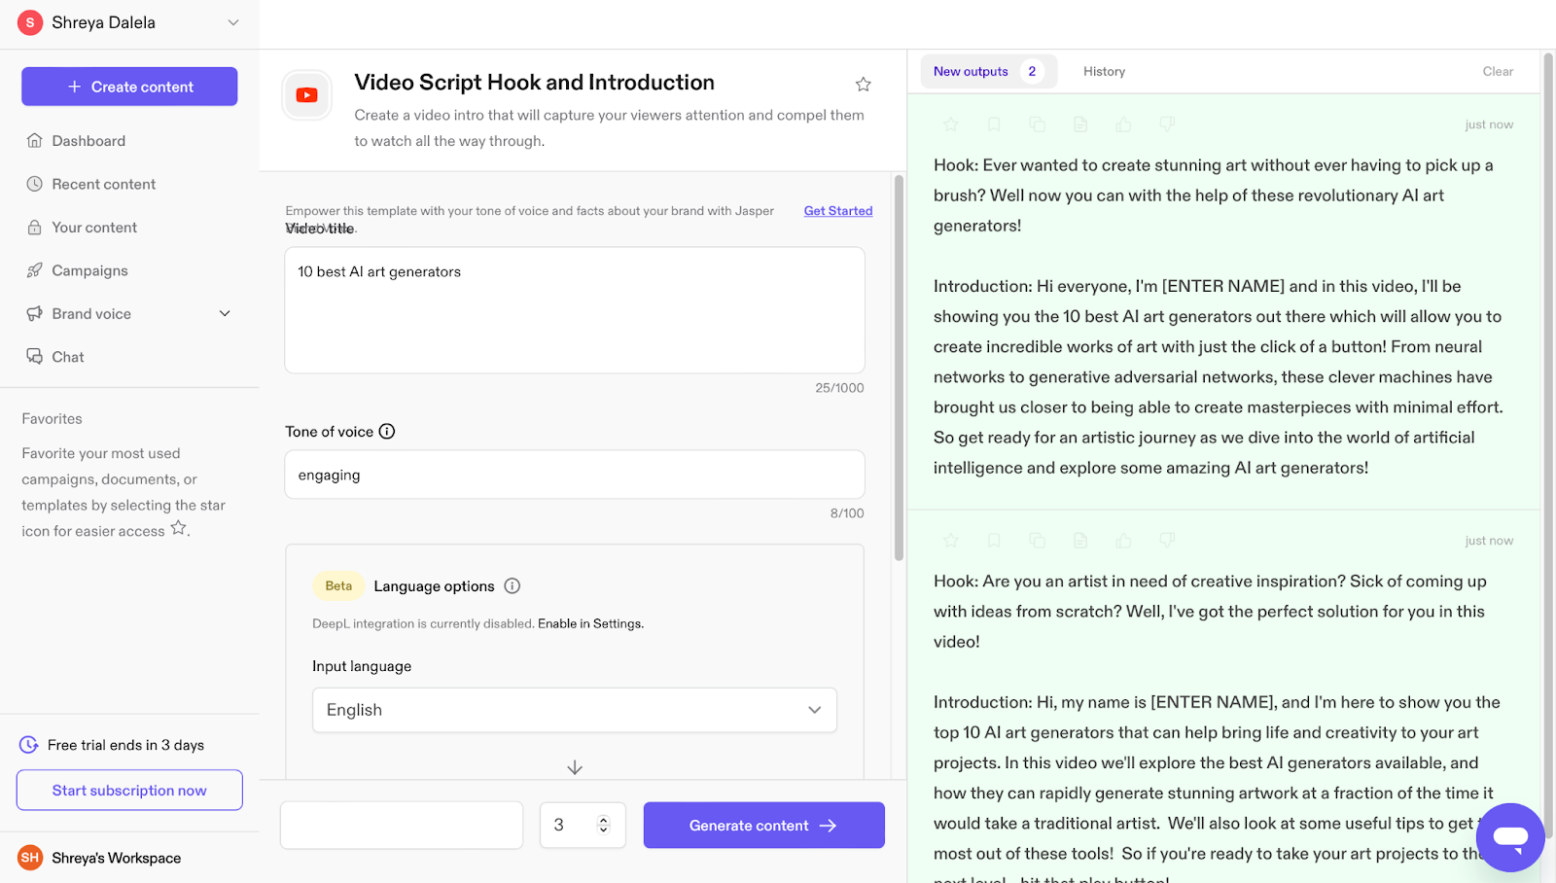Image resolution: width=1556 pixels, height=883 pixels.
Task: Click the Shreya's Workspace SH avatar
Action: tap(30, 858)
